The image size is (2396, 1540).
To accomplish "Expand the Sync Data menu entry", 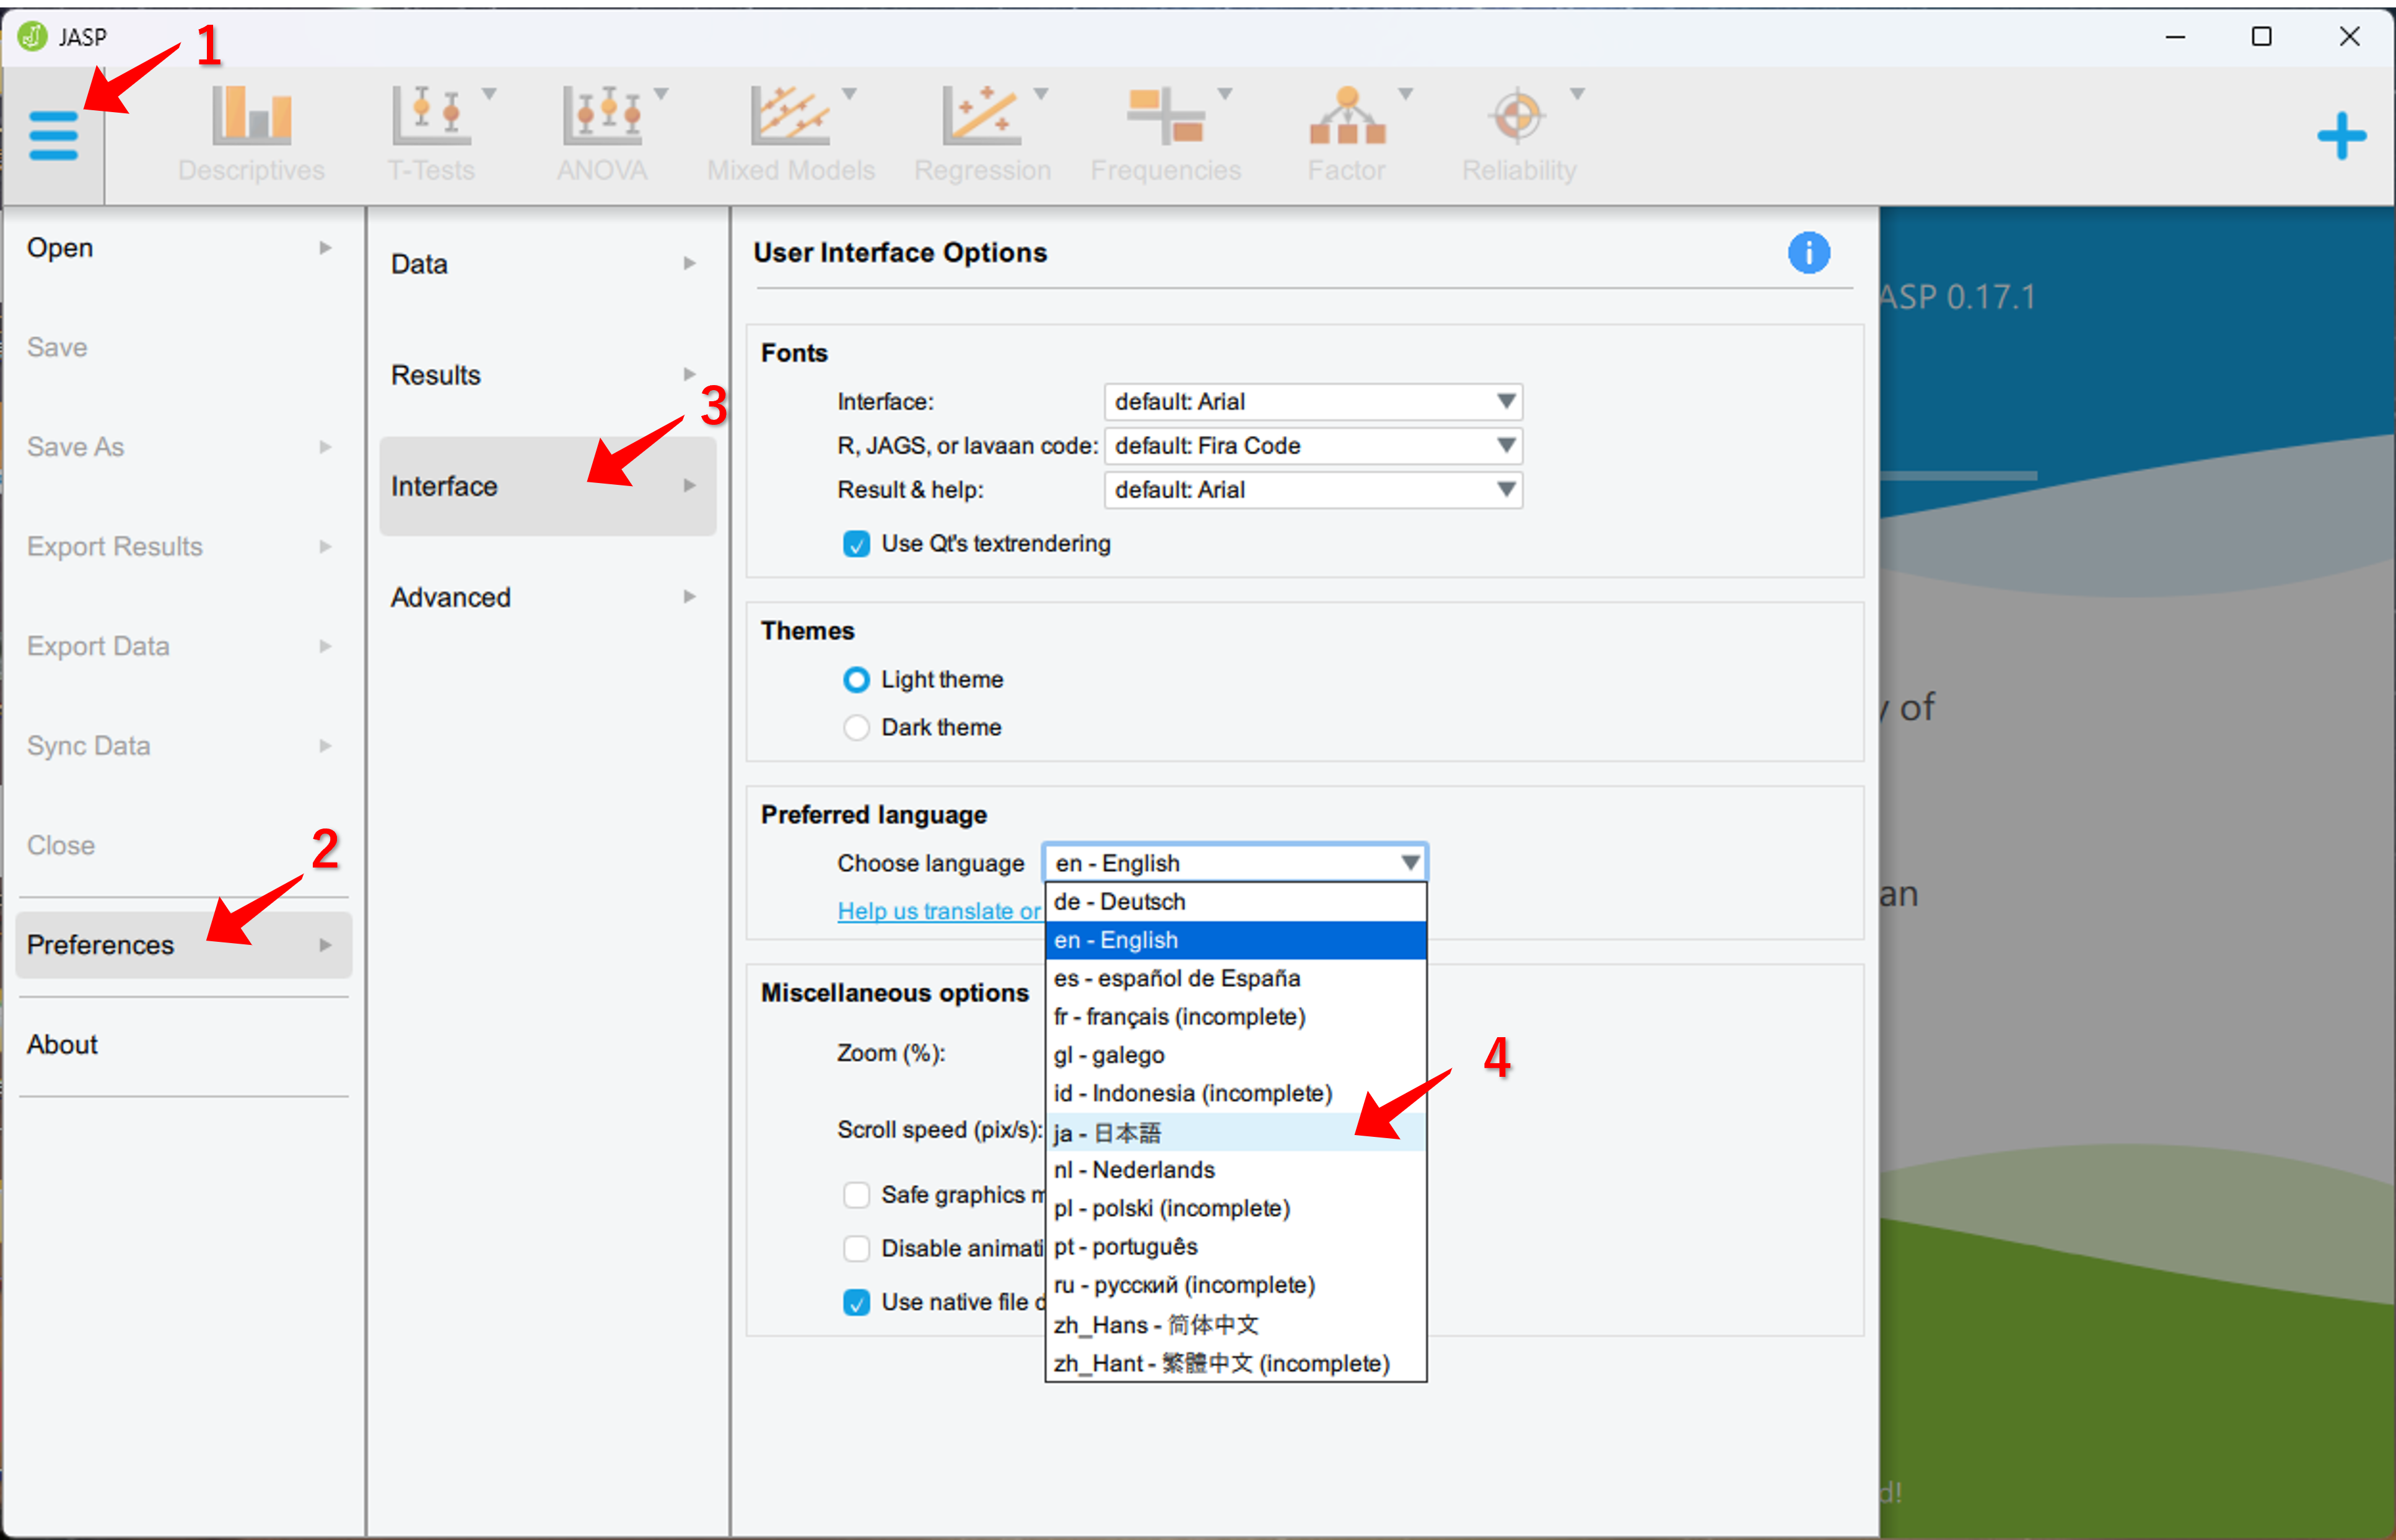I will [183, 746].
